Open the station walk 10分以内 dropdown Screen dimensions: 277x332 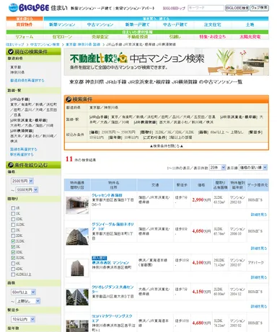(23, 319)
